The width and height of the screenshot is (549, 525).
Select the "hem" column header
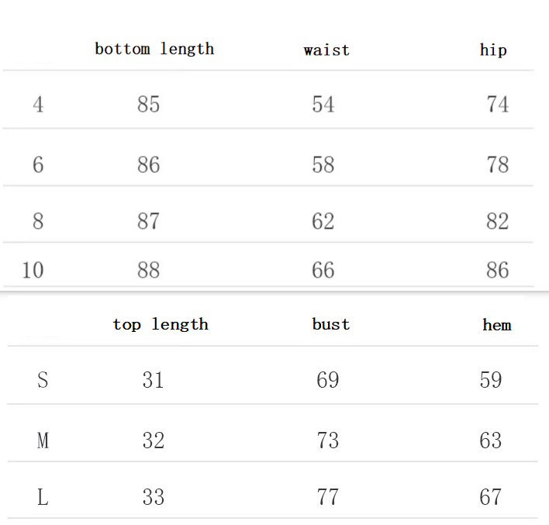(x=496, y=325)
